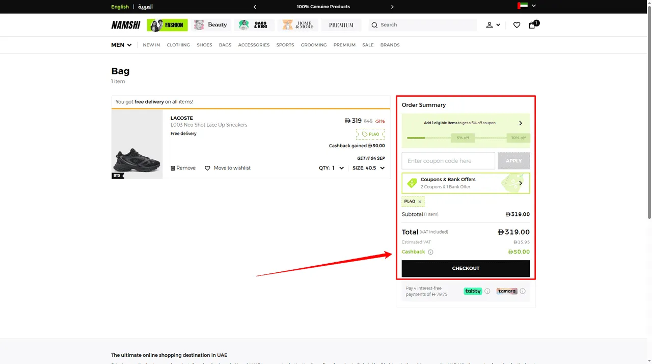652x364 pixels.
Task: Expand the country selector chevron
Action: coord(534,6)
